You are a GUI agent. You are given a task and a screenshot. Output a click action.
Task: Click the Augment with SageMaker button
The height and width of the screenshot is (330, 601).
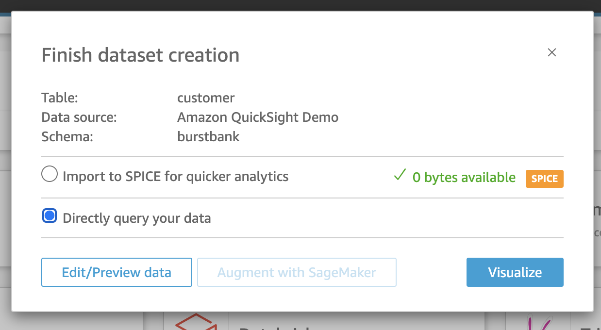[297, 272]
